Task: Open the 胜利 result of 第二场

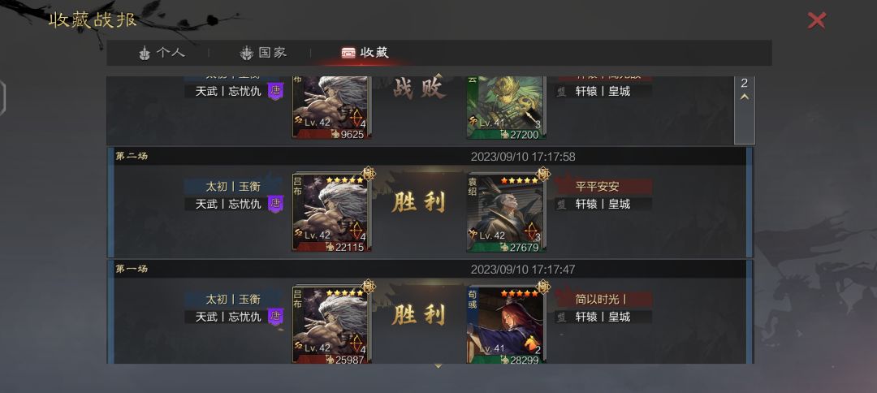Action: 418,203
